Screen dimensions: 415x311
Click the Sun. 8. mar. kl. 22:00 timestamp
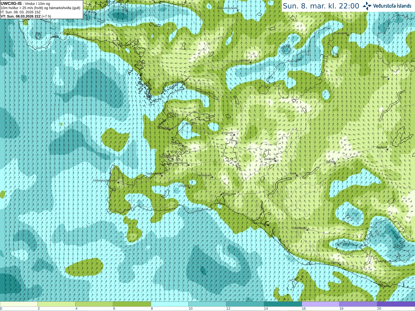tap(321, 6)
